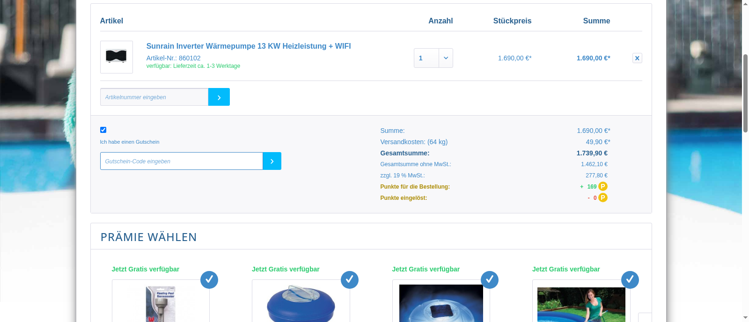Image resolution: width=749 pixels, height=322 pixels.
Task: Open the Sunrain Inverter Wärmepumpe product link
Action: [249, 46]
